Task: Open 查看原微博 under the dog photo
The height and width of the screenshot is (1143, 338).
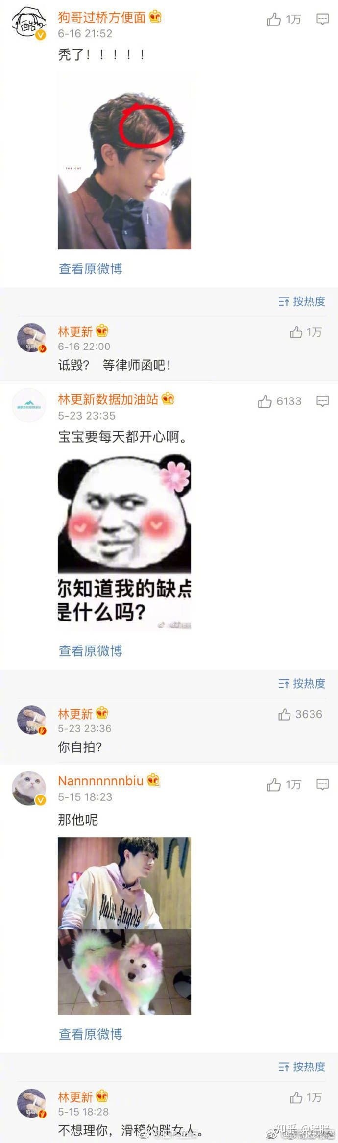Action: point(91,1034)
